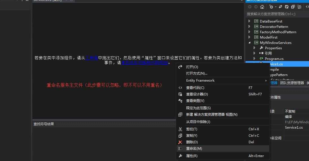Click the Service1.cs file name property value
This screenshot has height=161, width=309.
click(x=294, y=128)
